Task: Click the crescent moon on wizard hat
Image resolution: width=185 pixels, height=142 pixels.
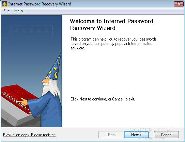Action: click(56, 75)
